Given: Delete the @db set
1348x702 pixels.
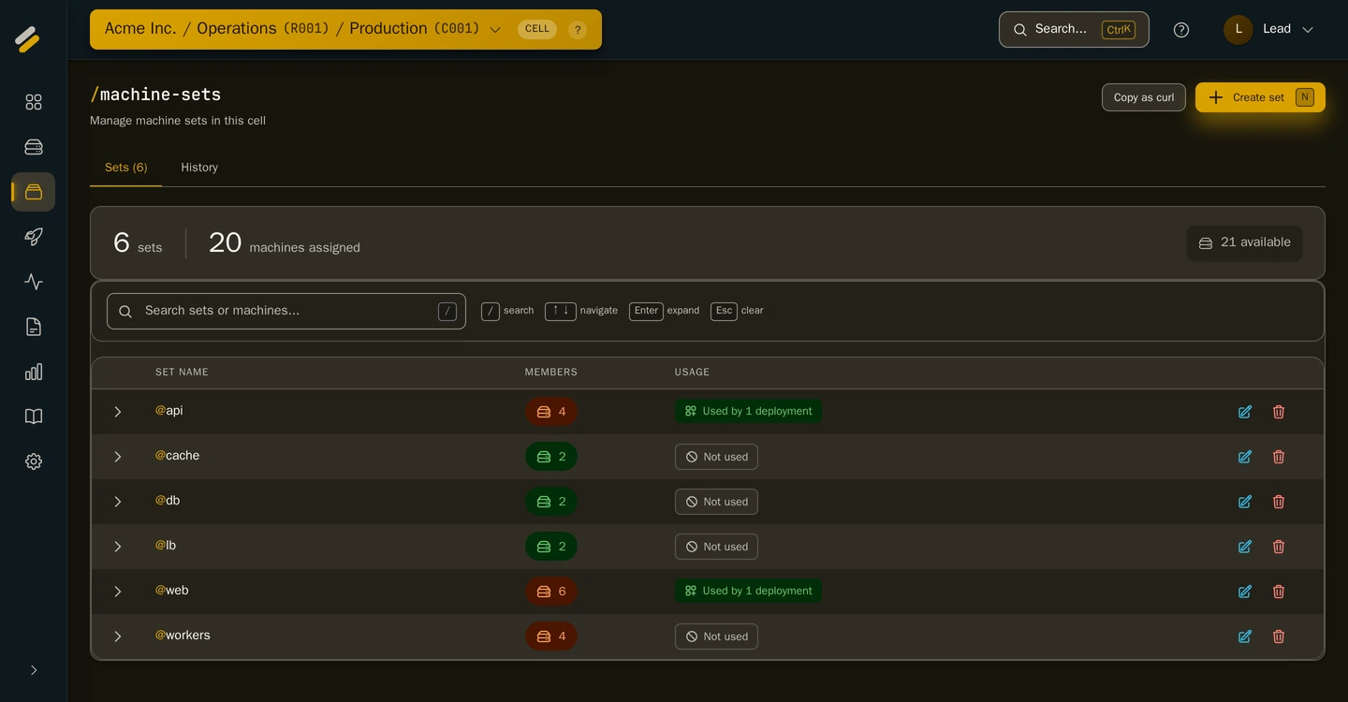Looking at the screenshot, I should 1279,502.
